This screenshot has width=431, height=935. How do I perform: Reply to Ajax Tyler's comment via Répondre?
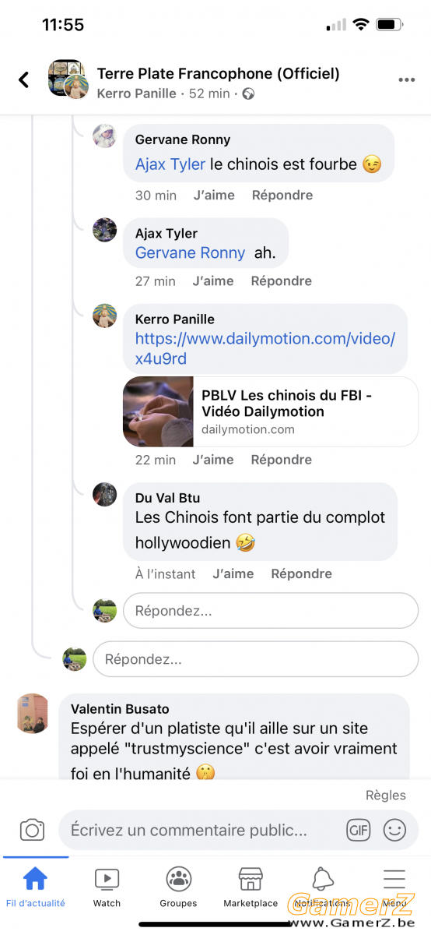click(x=281, y=281)
